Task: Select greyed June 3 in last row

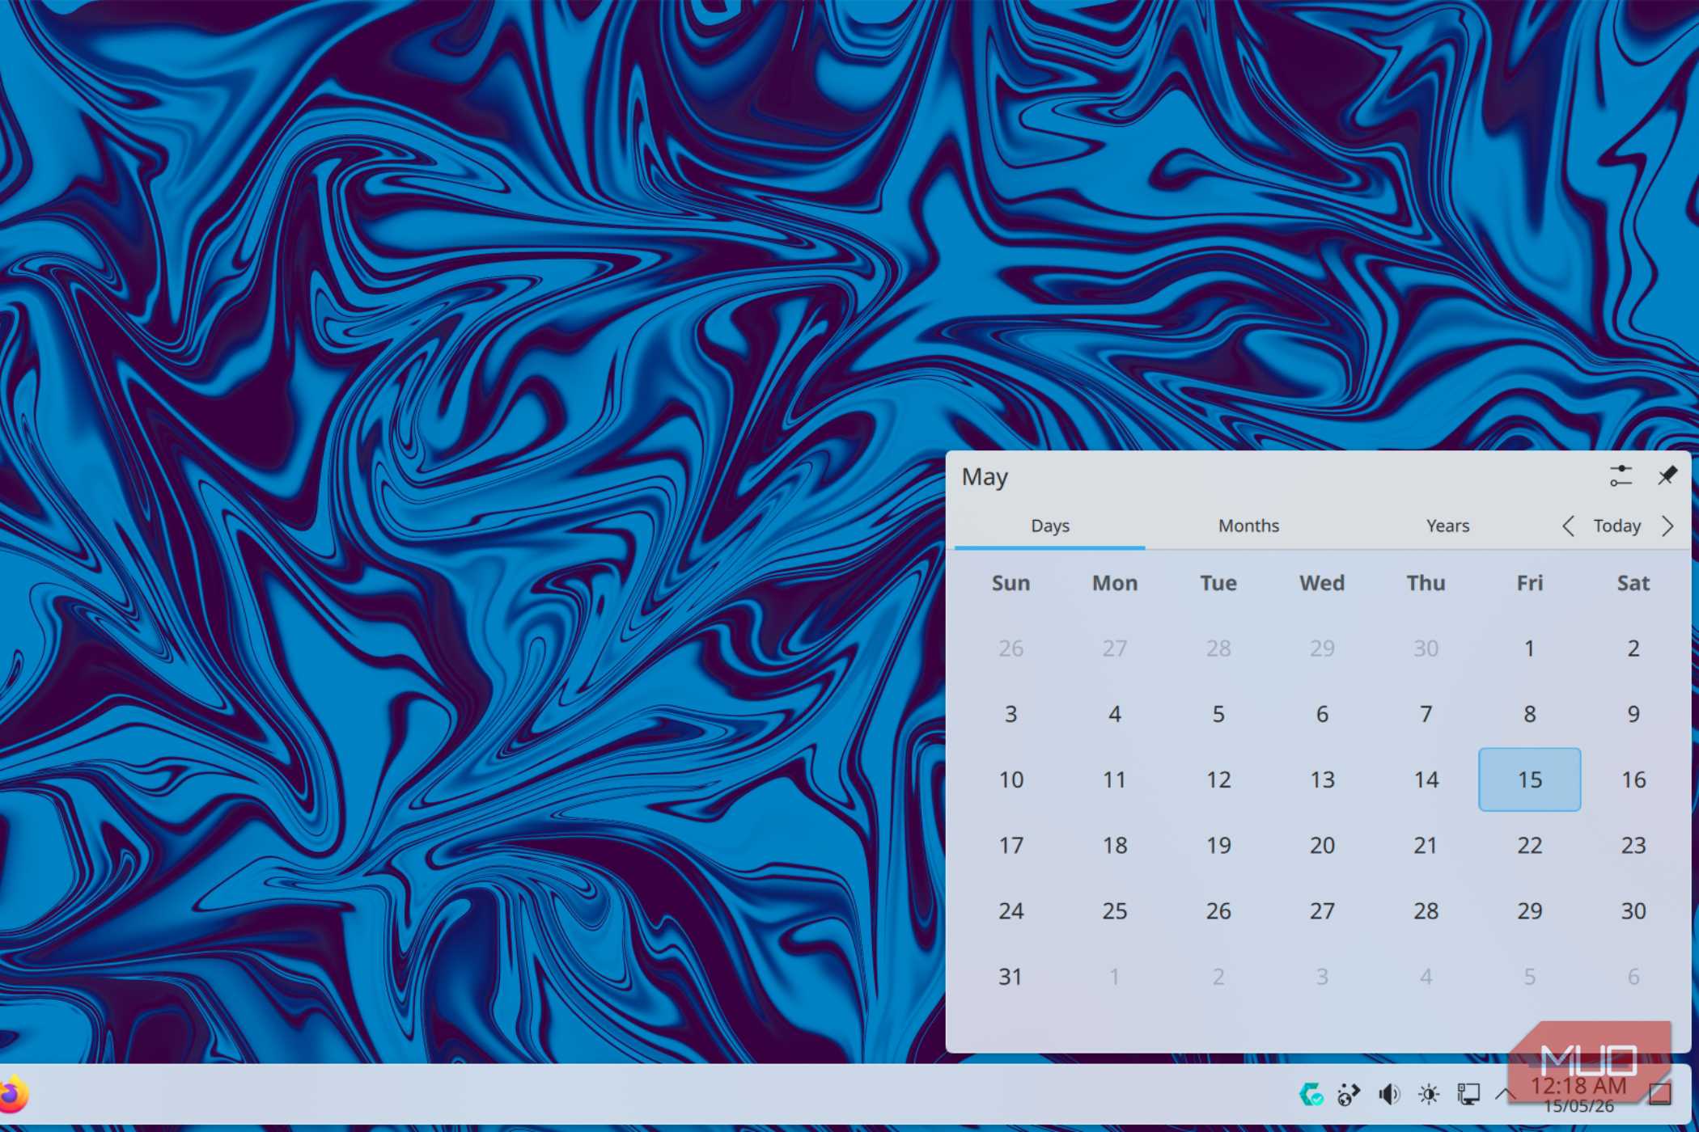Action: pos(1322,977)
